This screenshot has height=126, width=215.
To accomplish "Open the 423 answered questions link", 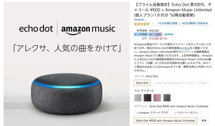I will 195,23.
